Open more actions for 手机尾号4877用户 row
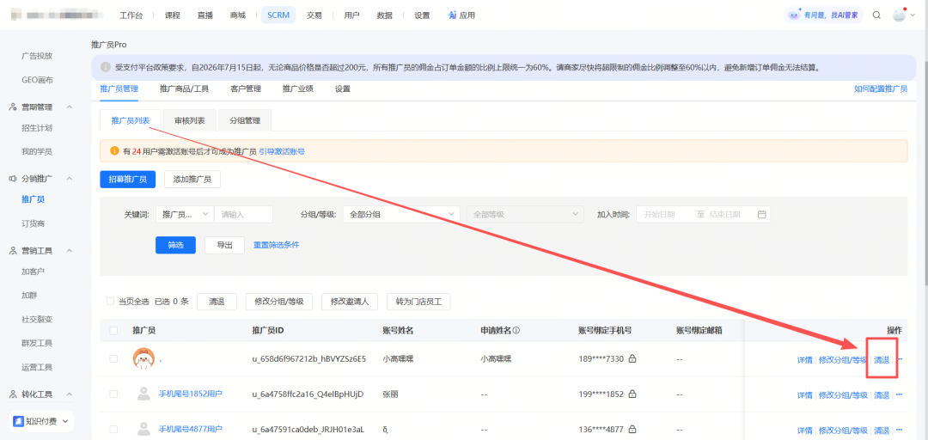Image resolution: width=928 pixels, height=440 pixels. point(899,430)
